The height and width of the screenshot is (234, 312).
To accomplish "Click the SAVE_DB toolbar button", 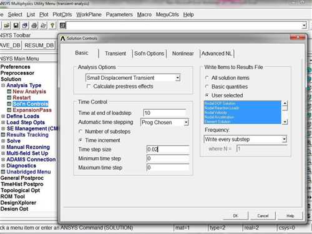I will [x=10, y=46].
